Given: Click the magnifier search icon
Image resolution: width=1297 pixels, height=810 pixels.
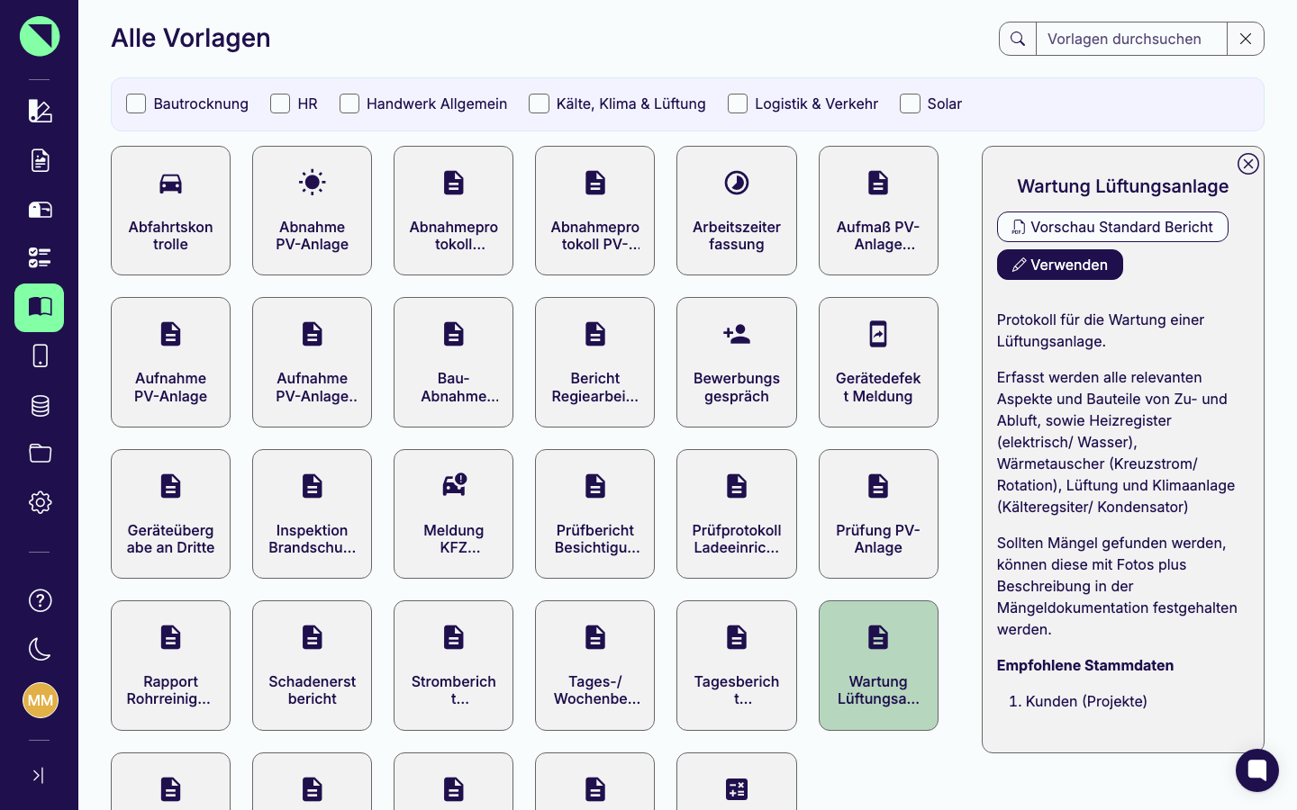Looking at the screenshot, I should point(1018,39).
